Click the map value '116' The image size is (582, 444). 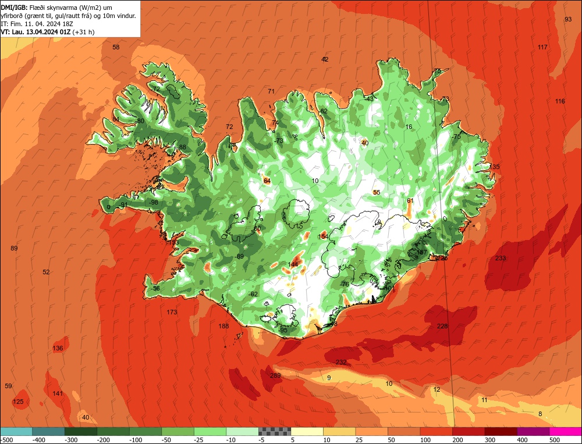pos(560,101)
